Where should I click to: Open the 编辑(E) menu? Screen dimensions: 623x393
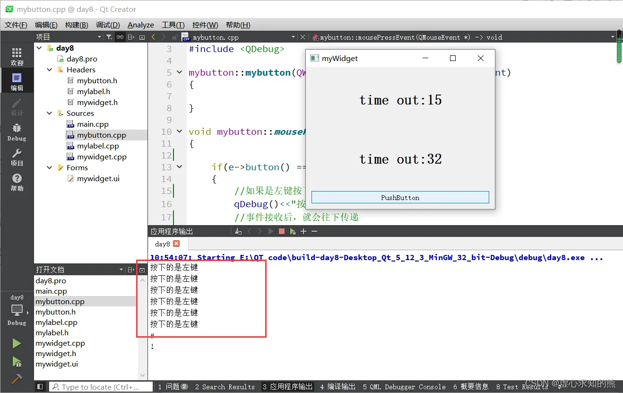pyautogui.click(x=46, y=25)
